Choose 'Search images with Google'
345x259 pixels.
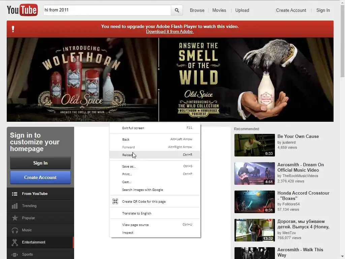coord(155,190)
